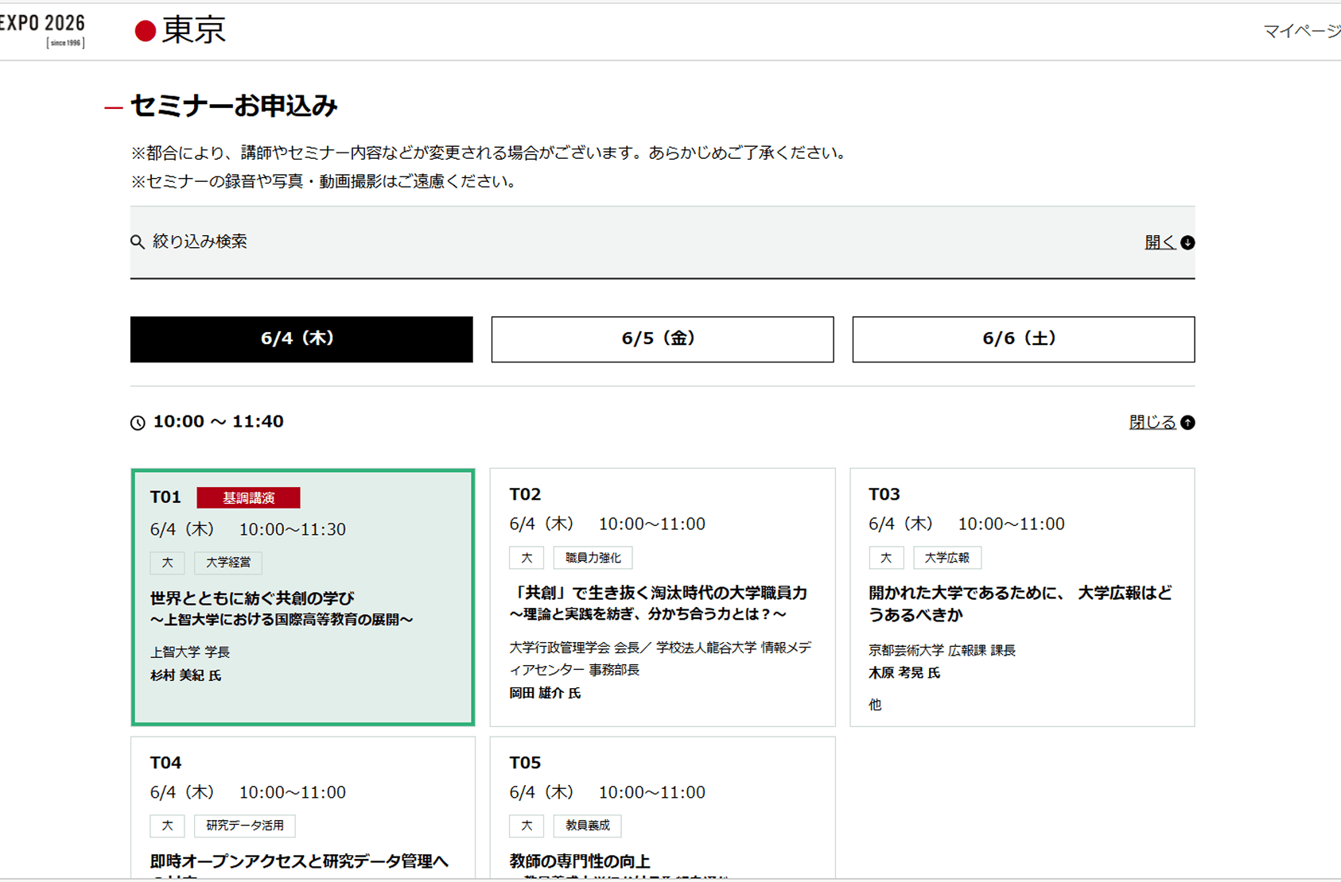Viewport: 1341px width, 882px height.
Task: Click the red circle Tokyo icon
Action: pos(145,31)
